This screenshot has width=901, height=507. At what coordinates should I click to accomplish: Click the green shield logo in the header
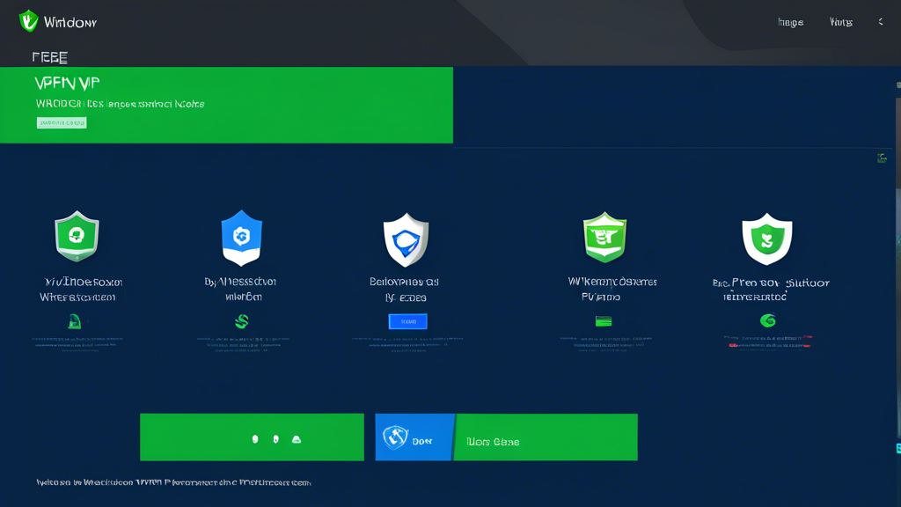coord(29,21)
